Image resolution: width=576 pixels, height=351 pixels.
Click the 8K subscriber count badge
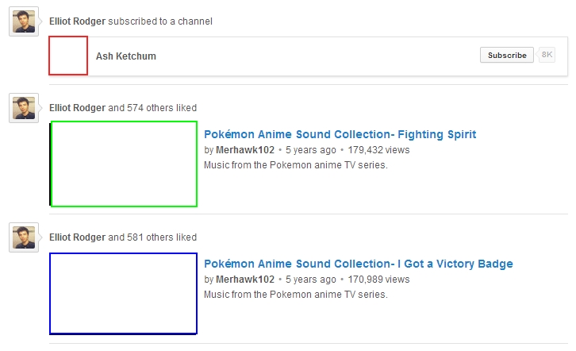tap(547, 55)
